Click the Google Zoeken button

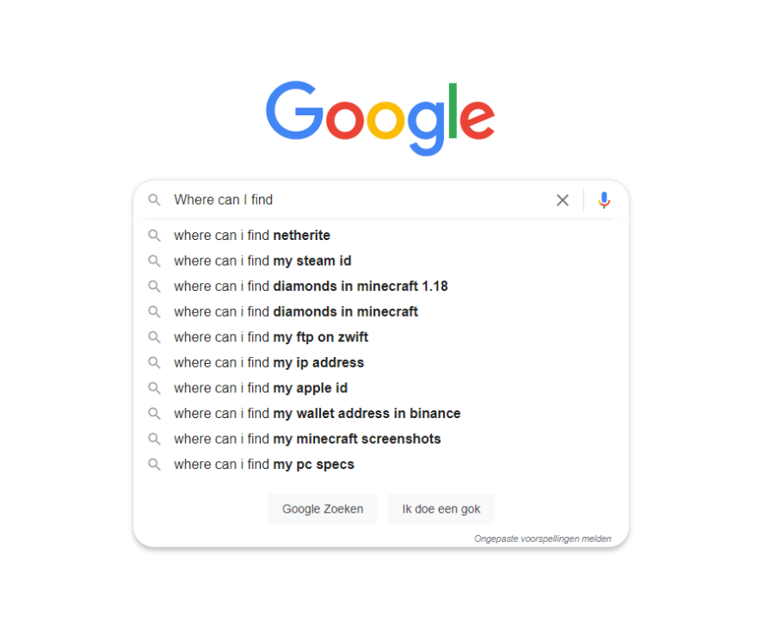323,509
